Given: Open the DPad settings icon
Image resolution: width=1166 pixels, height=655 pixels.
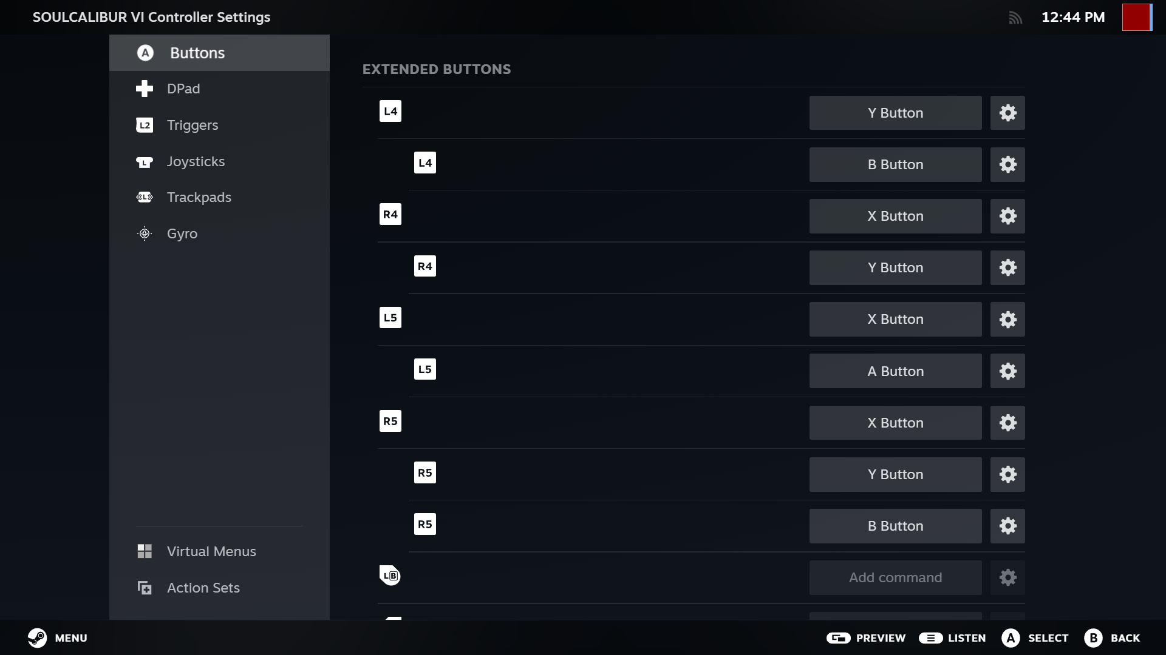Looking at the screenshot, I should 145,89.
